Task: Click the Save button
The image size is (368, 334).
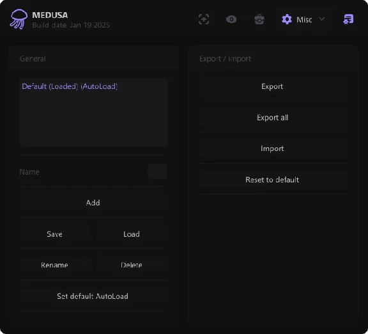Action: click(55, 234)
